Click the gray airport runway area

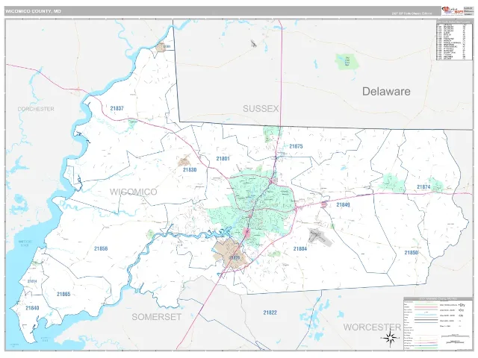(320, 237)
